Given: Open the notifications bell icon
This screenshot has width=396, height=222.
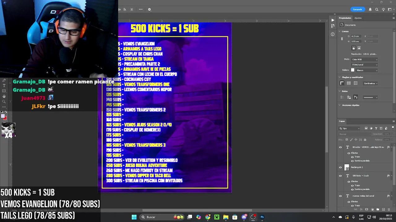Looking at the screenshot, I should tap(370, 10).
